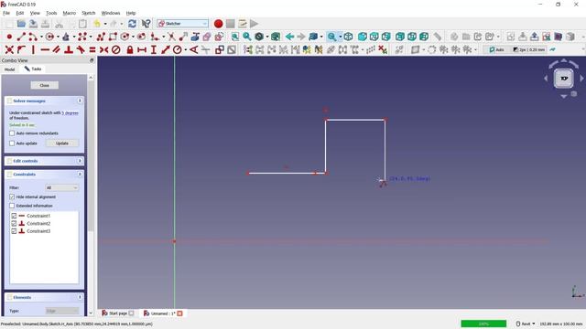Collapse the Constraints section
This screenshot has height=329, width=586.
80,175
